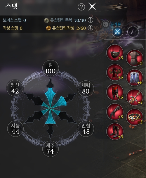Viewport: 146px width, 178px height.
Task: Click the +5 black gauntlet slot
Action: tap(115, 112)
